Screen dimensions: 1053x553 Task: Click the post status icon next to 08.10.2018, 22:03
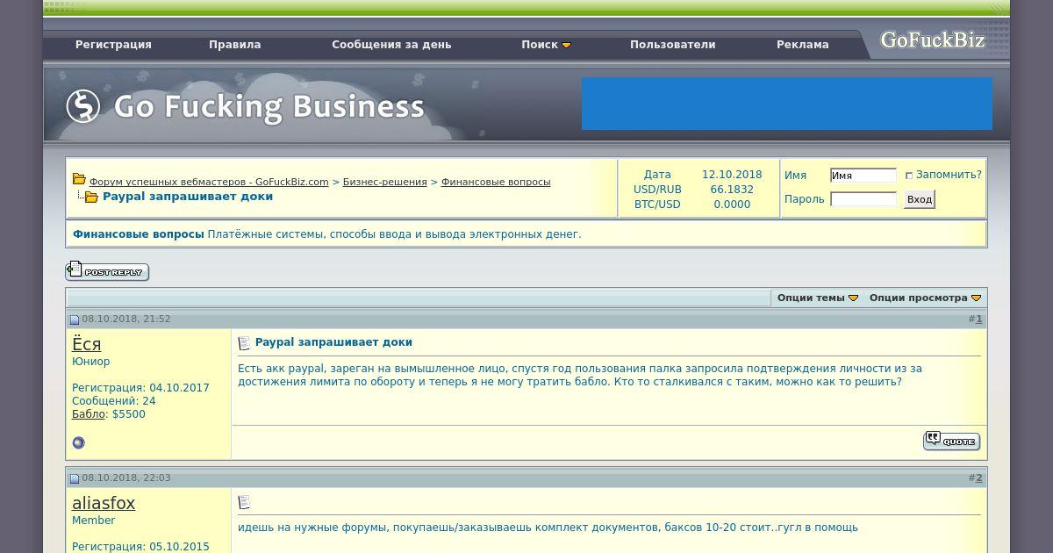pyautogui.click(x=75, y=479)
